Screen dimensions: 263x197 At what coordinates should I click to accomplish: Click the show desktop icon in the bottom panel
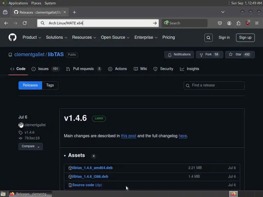click(x=3, y=194)
